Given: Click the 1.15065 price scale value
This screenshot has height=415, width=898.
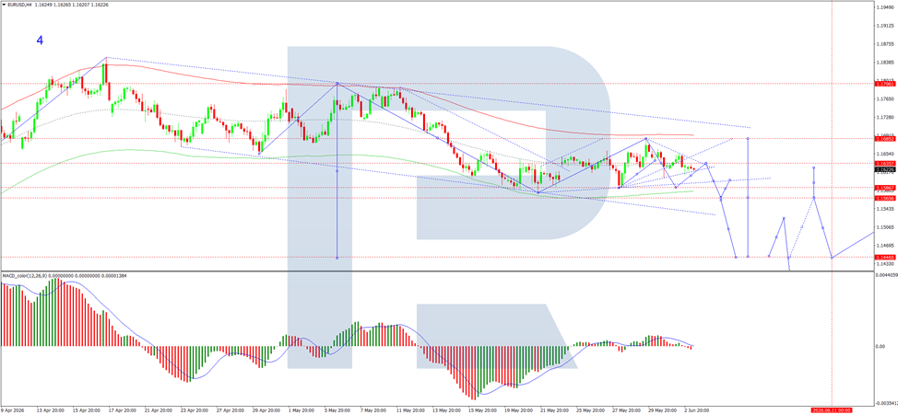Looking at the screenshot, I should [885, 227].
